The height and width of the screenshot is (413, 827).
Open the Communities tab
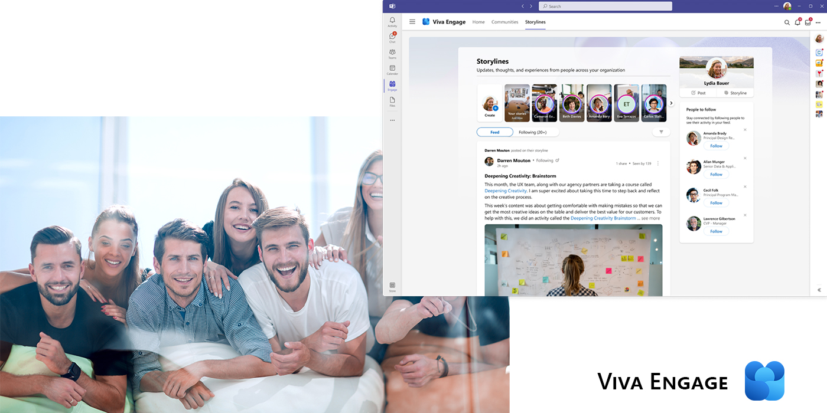click(x=505, y=22)
